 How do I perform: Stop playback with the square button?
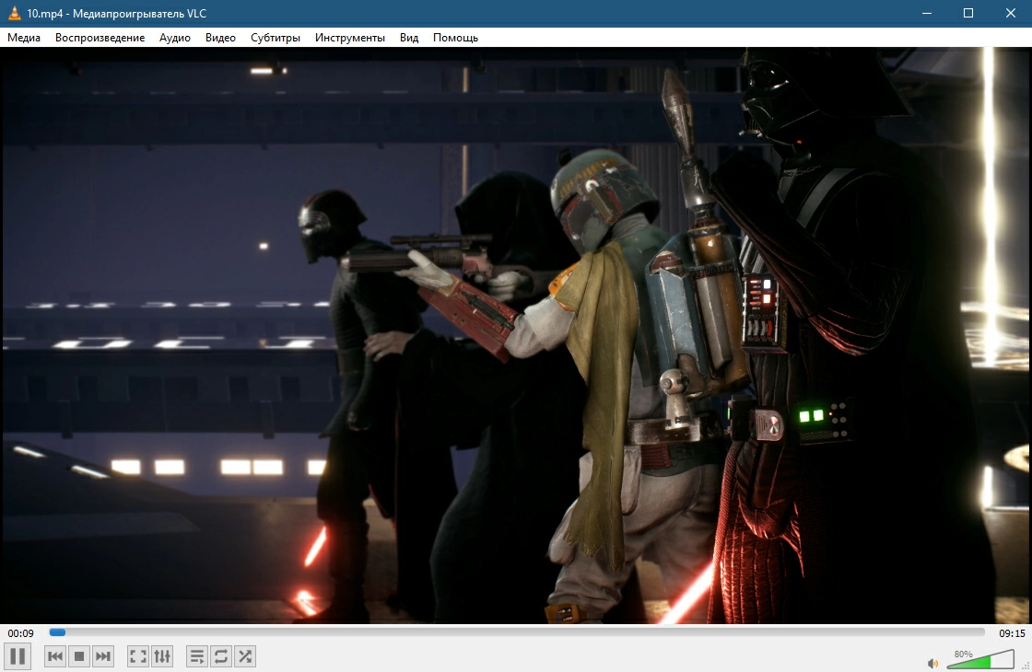pos(79,656)
